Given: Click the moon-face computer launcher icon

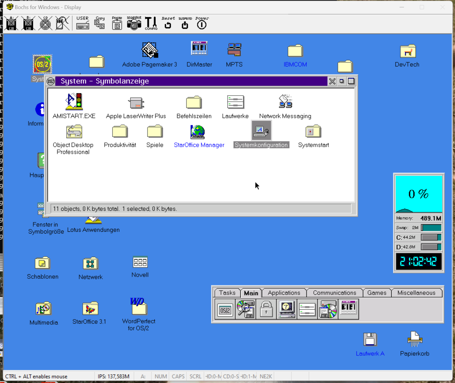Looking at the screenshot, I should 287,309.
